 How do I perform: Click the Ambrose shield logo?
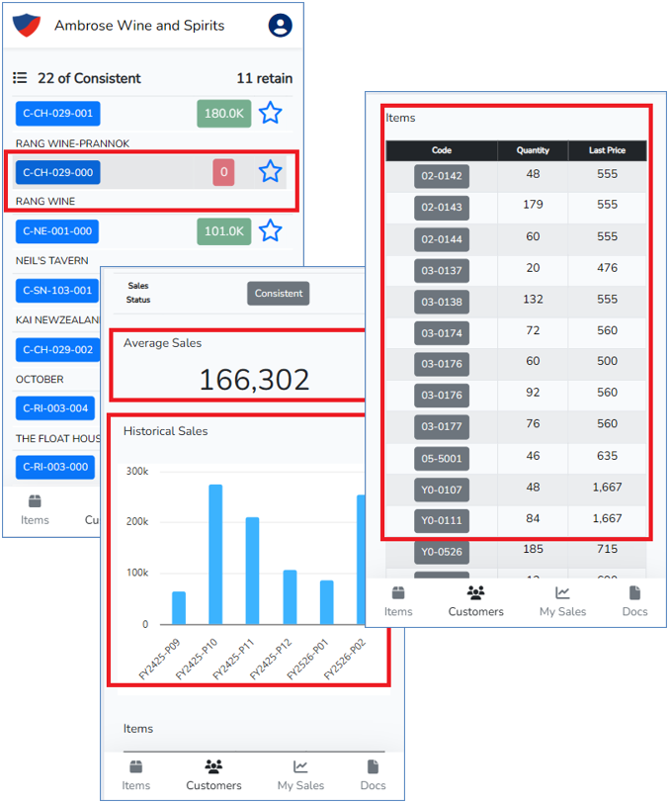coord(26,25)
